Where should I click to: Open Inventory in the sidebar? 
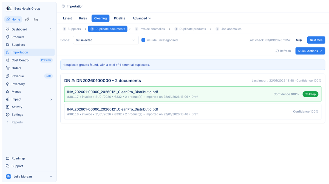pos(29,84)
